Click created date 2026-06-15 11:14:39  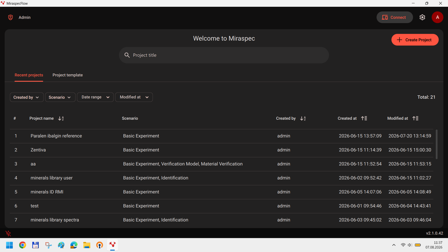pyautogui.click(x=360, y=150)
